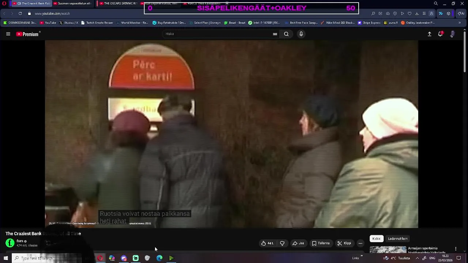Go back to previous page

[x=4, y=14]
